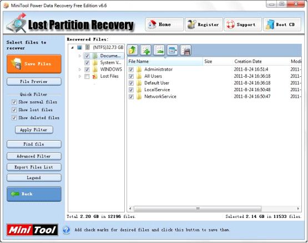
Task: Expand the WINDOWS tree folder
Action: pos(80,70)
